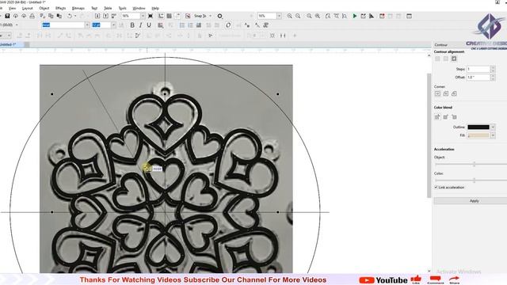
Task: Click the Copy icon in the toolbar
Action: pyautogui.click(x=51, y=16)
